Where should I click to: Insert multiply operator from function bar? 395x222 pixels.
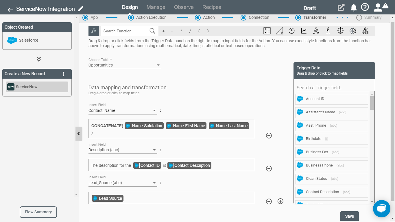pyautogui.click(x=181, y=31)
